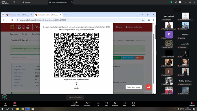197x111 pixels.
Task: Click the Show QR Code button
Action: click(x=128, y=58)
